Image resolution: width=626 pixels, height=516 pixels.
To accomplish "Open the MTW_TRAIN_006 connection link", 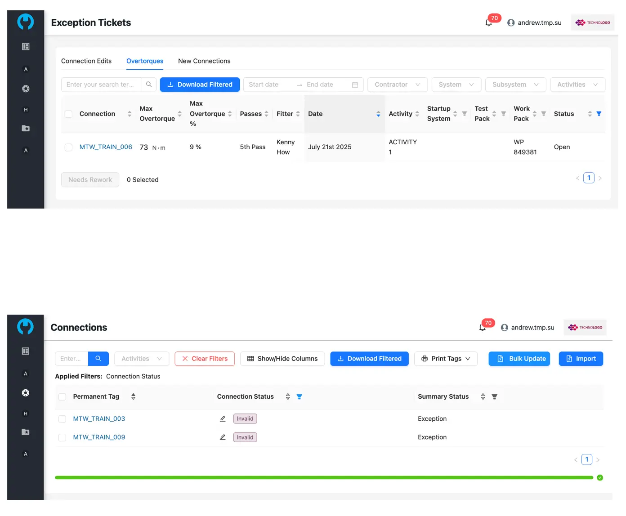I will (x=106, y=147).
